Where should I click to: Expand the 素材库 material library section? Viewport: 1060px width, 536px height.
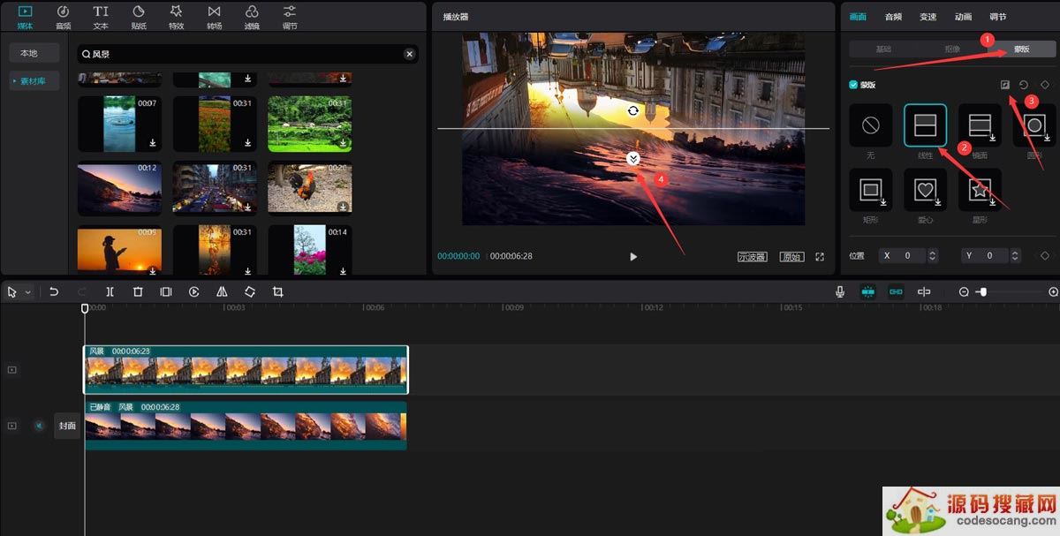[x=34, y=81]
